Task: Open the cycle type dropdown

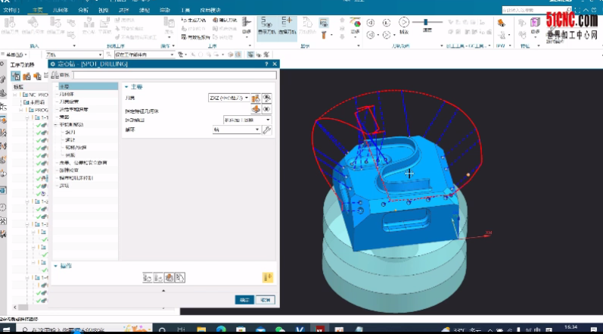Action: pos(236,130)
